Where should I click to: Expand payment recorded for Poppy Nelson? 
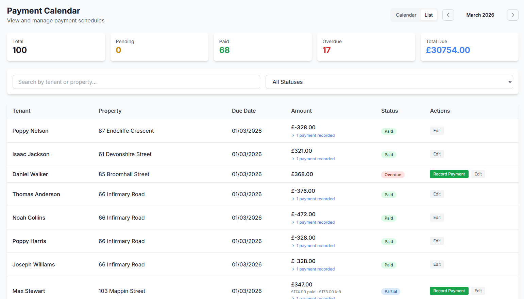click(313, 135)
